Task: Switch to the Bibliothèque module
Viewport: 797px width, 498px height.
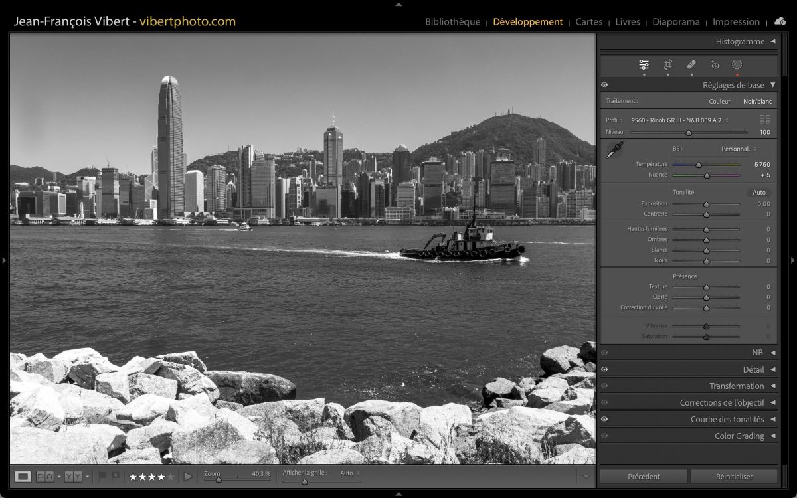Action: coord(452,21)
